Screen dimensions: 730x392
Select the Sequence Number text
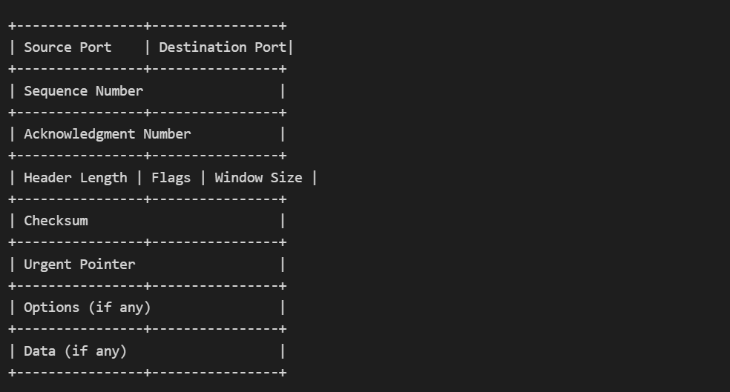(83, 91)
